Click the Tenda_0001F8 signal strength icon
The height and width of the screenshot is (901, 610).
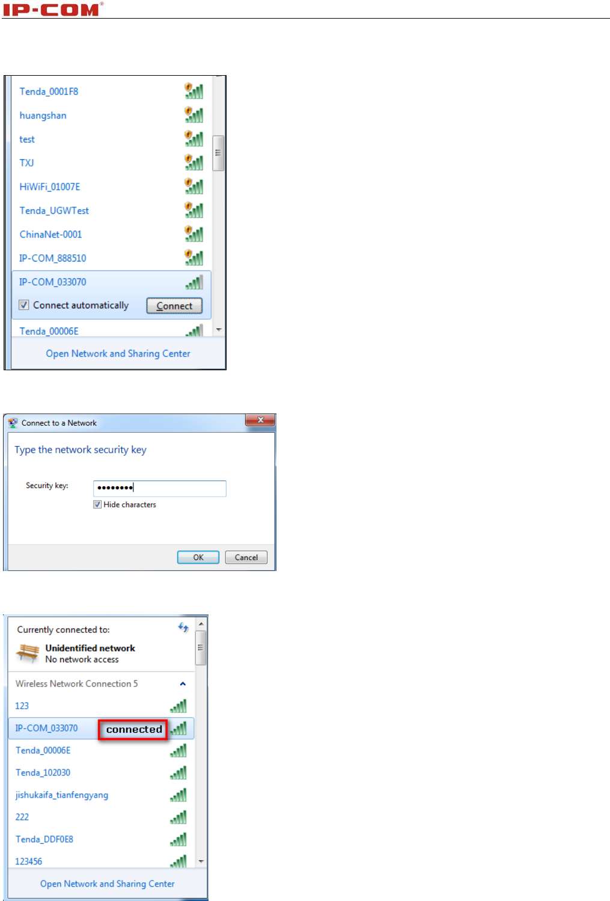(x=194, y=91)
